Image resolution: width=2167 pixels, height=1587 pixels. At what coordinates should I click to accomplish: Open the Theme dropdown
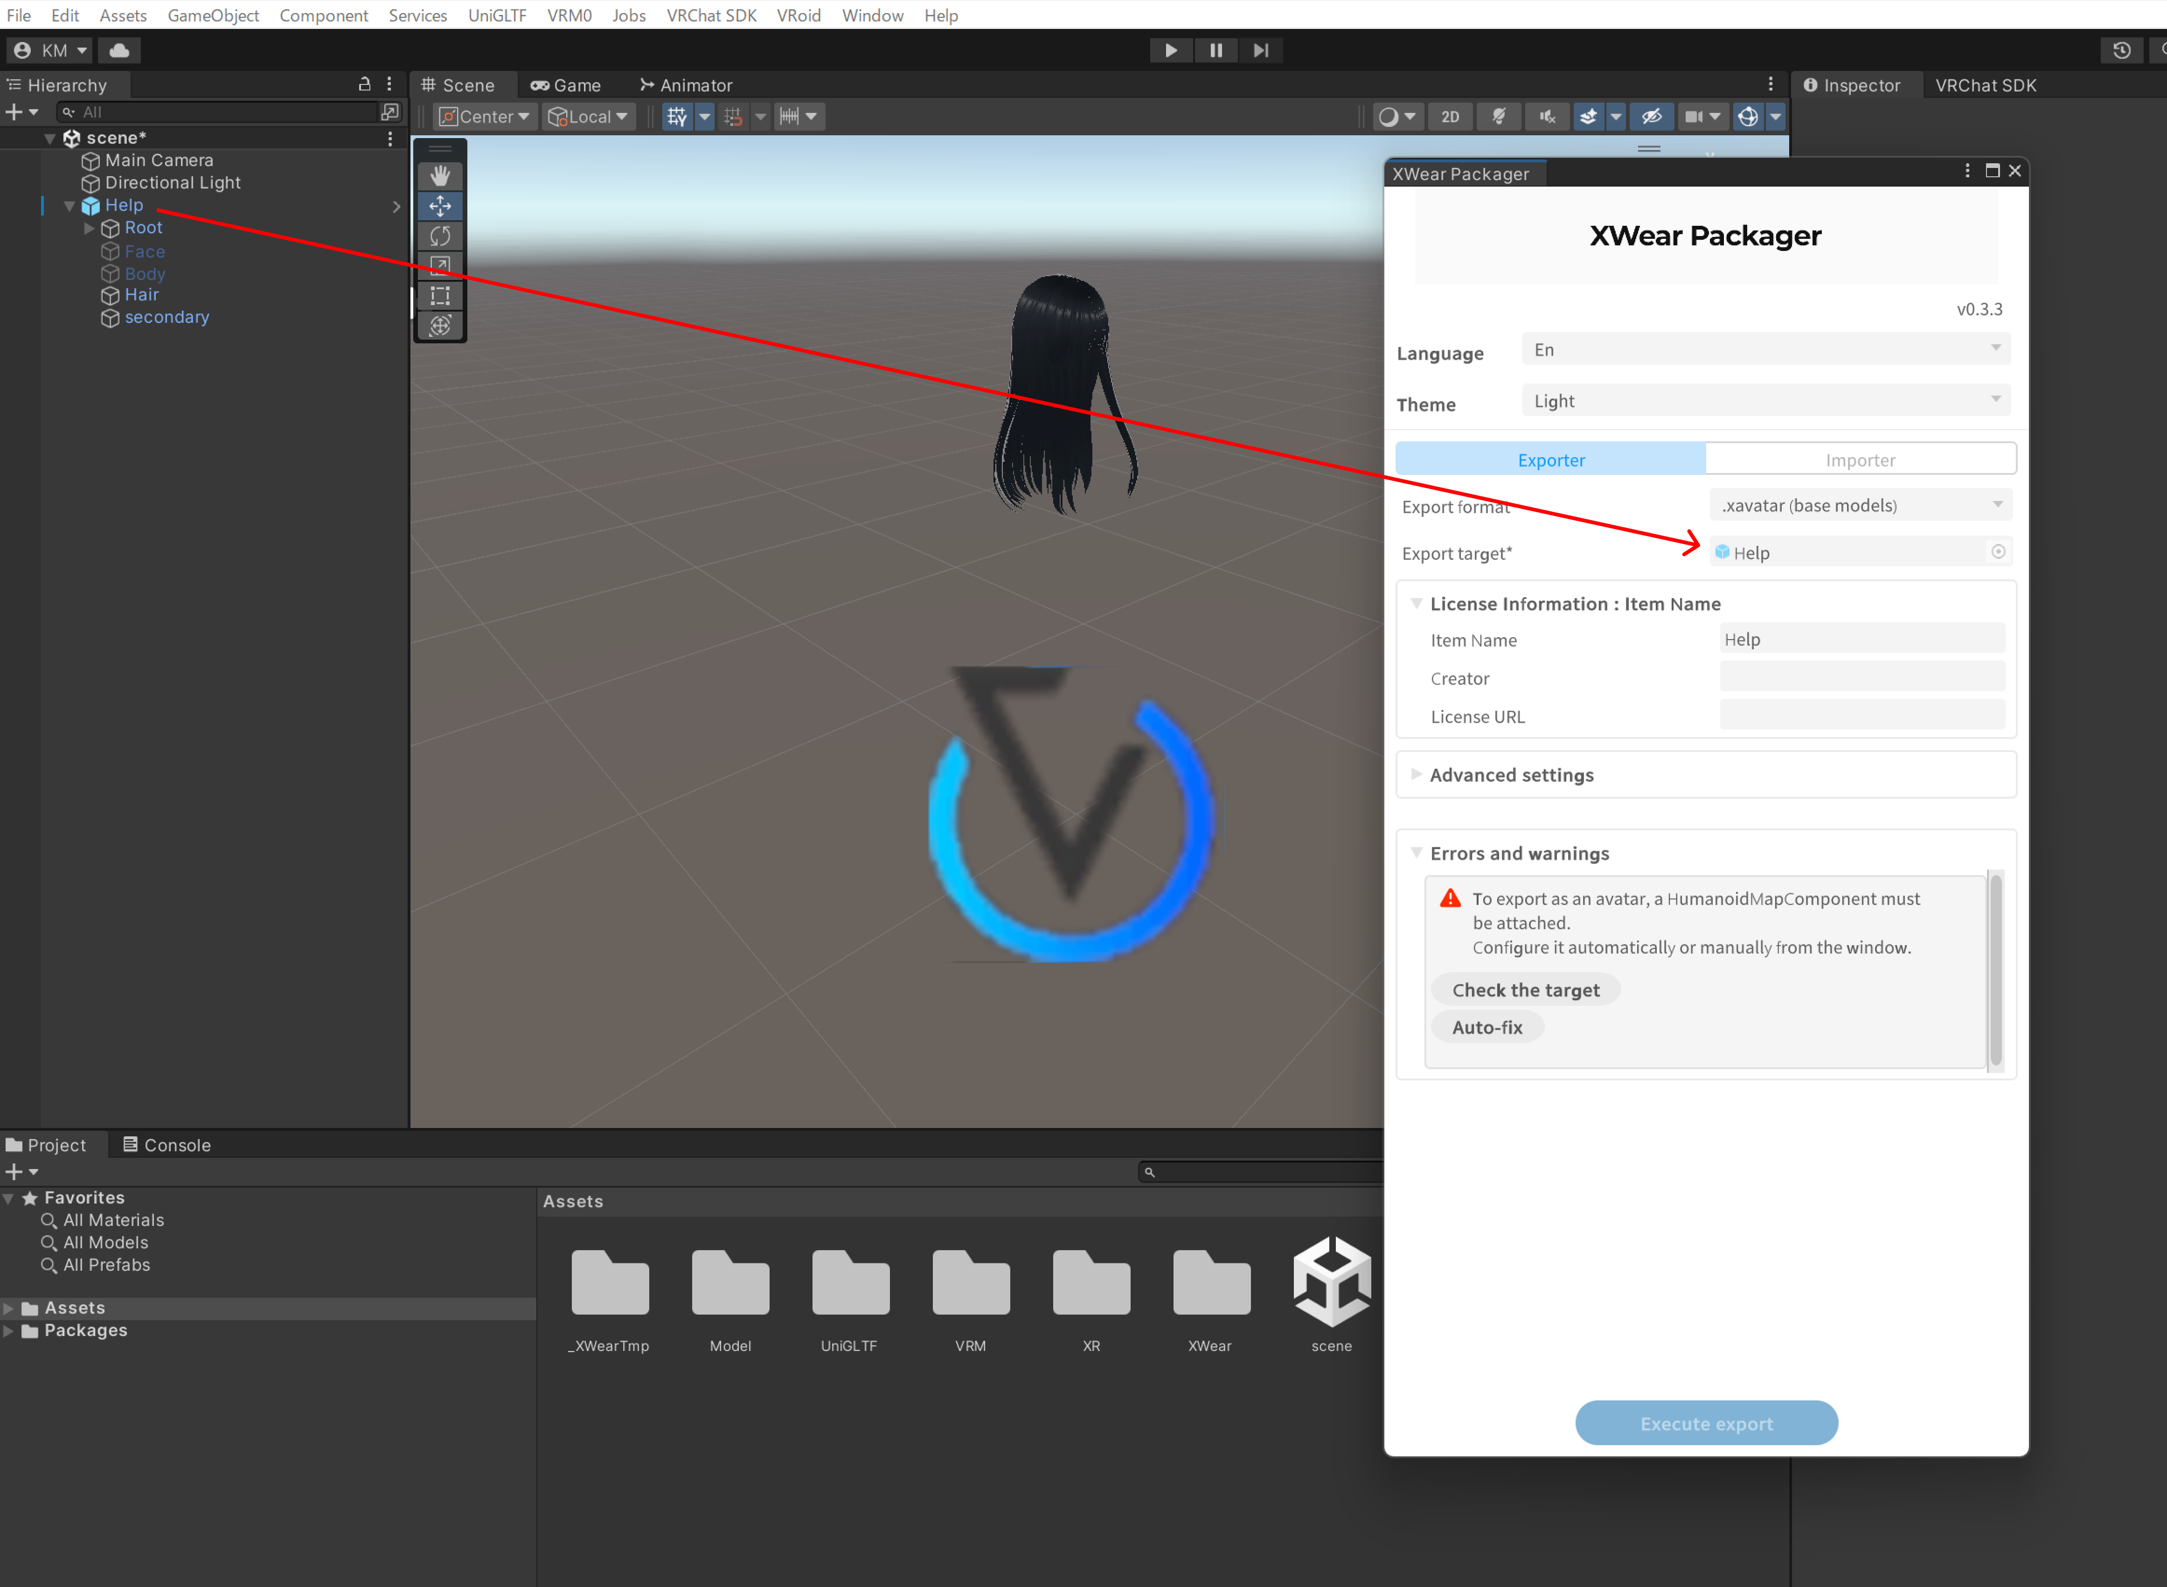pyautogui.click(x=1765, y=401)
